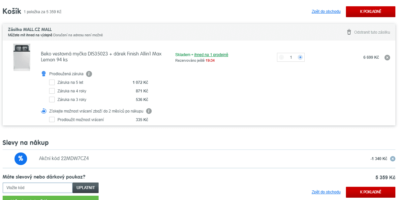
Task: Click the Záruka na 4 roky label
Action: [72, 91]
